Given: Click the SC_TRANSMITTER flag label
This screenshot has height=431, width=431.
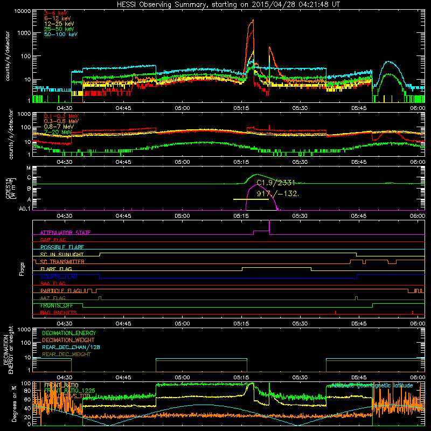Looking at the screenshot, I should [x=62, y=262].
